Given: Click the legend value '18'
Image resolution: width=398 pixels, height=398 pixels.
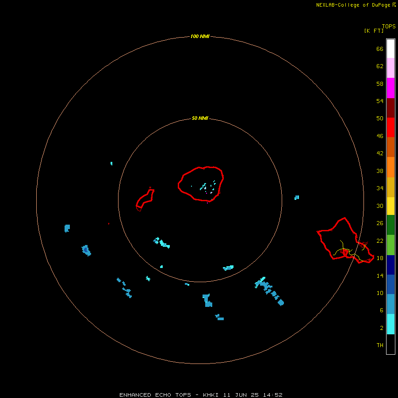Looking at the screenshot, I should tap(380, 258).
